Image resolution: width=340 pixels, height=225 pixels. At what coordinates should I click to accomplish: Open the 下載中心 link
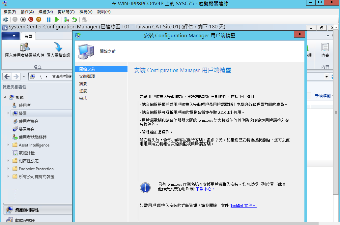click(x=205, y=189)
